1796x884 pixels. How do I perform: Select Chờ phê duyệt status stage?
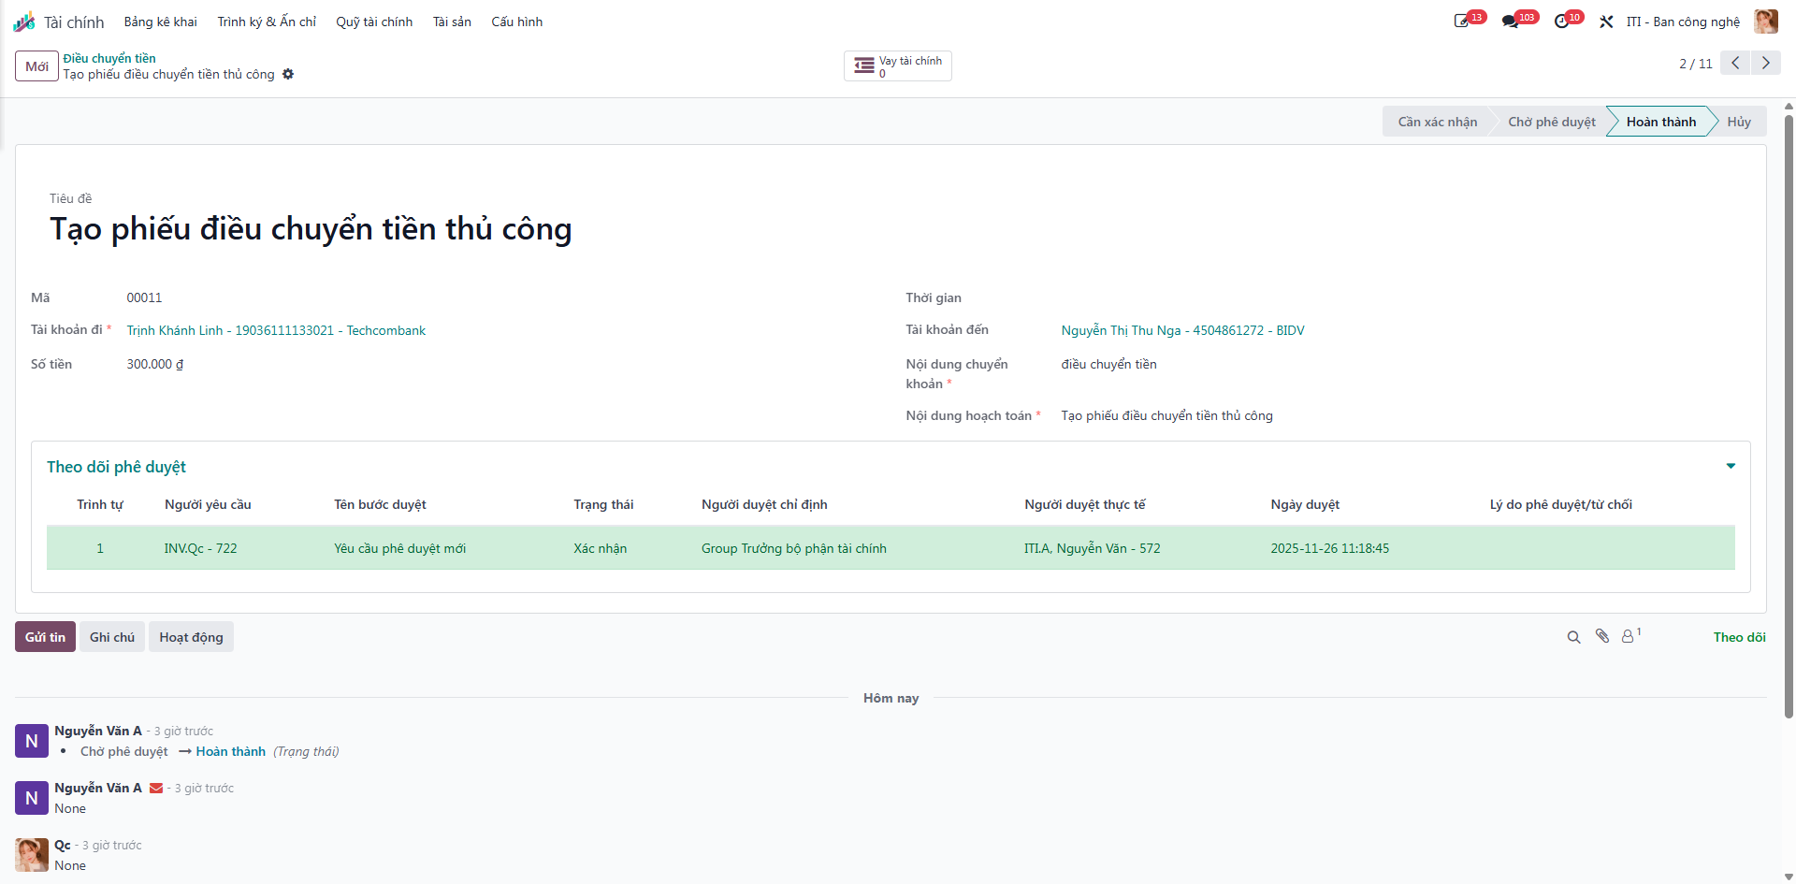[1552, 122]
